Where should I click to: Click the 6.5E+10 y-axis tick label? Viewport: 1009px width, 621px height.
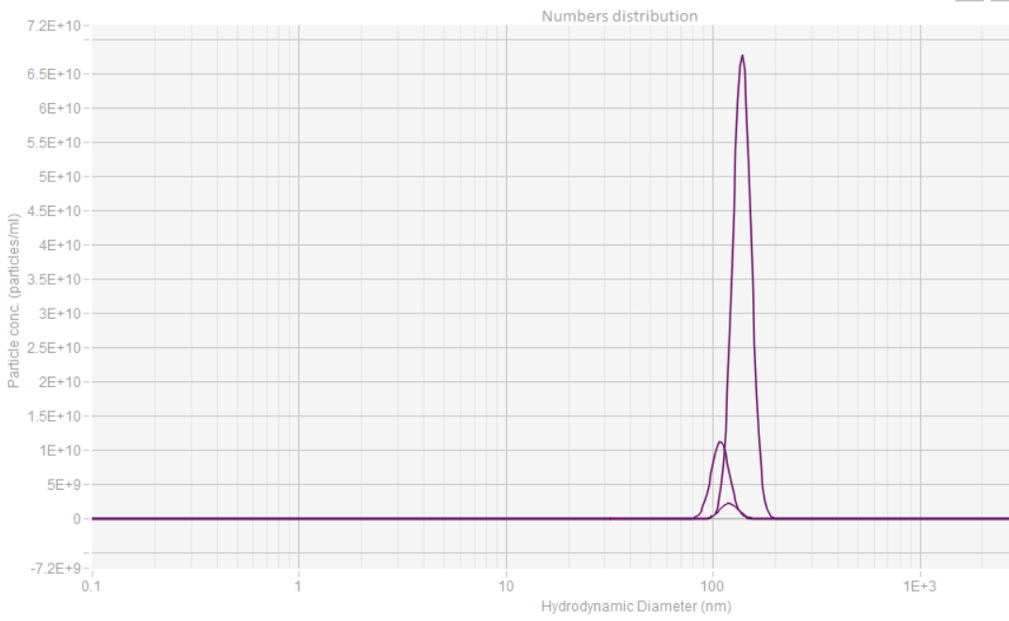(57, 74)
